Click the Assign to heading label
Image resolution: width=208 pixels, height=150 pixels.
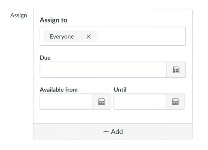pos(53,20)
